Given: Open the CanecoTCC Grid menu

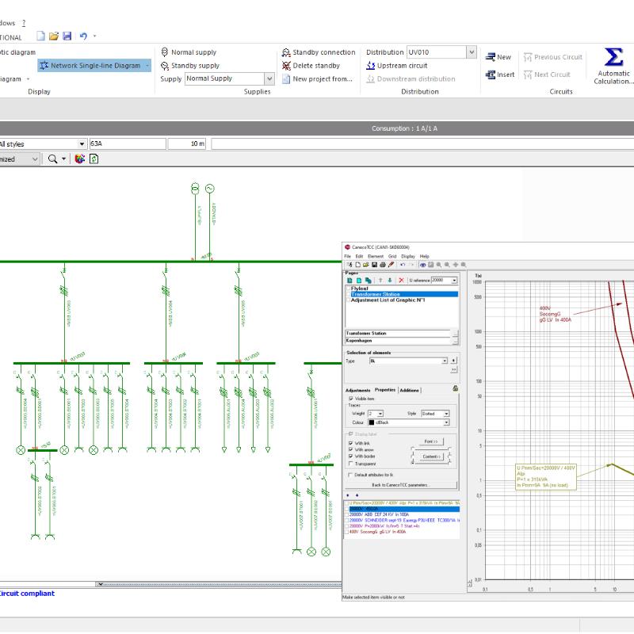Looking at the screenshot, I should click(x=392, y=256).
